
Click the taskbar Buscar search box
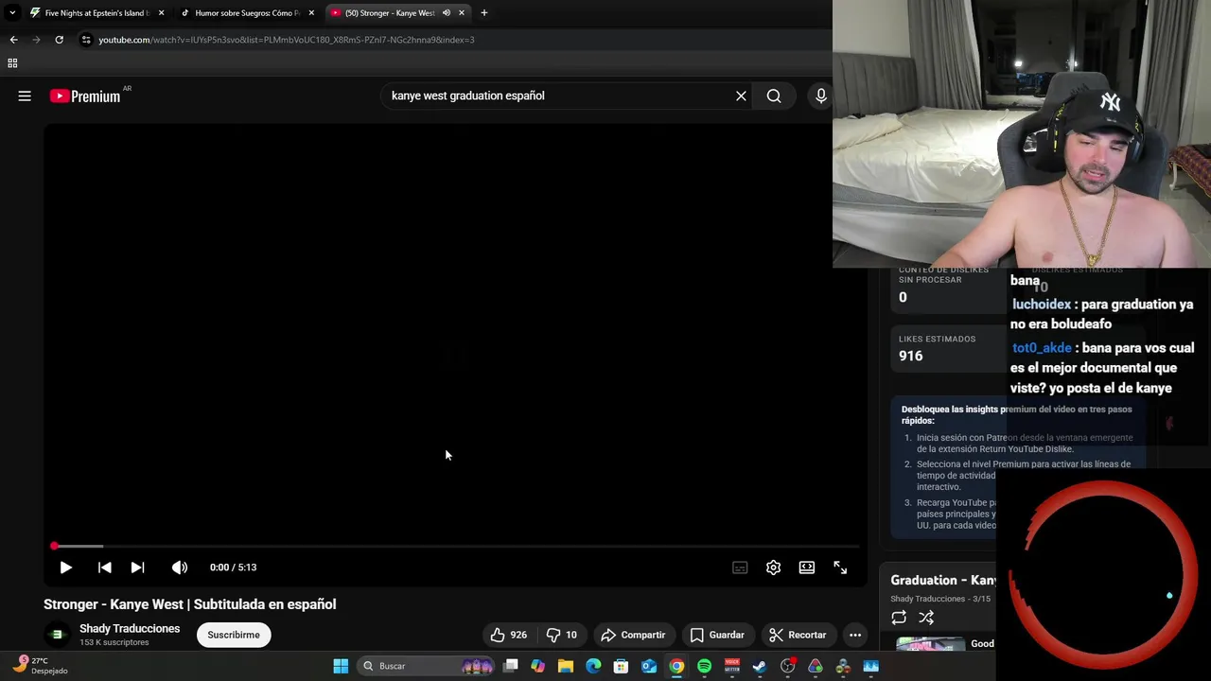pyautogui.click(x=428, y=666)
